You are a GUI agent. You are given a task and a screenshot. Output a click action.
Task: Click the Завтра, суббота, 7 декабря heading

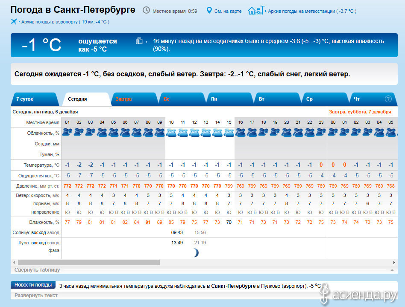tap(360, 112)
